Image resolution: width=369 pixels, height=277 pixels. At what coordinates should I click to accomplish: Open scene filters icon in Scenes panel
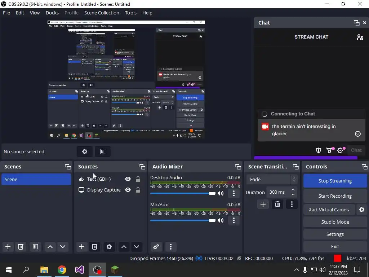point(35,247)
